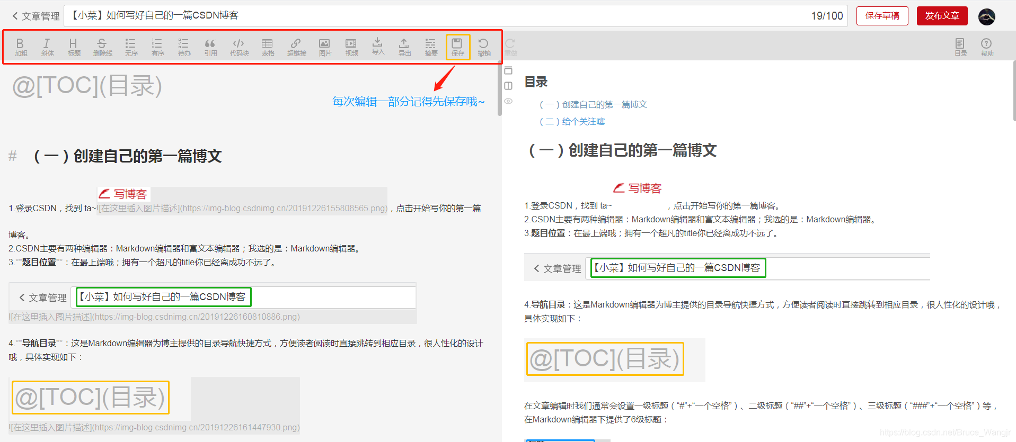Viewport: 1016px width, 442px height.
Task: Insert an ordered list (有序)
Action: pos(157,47)
